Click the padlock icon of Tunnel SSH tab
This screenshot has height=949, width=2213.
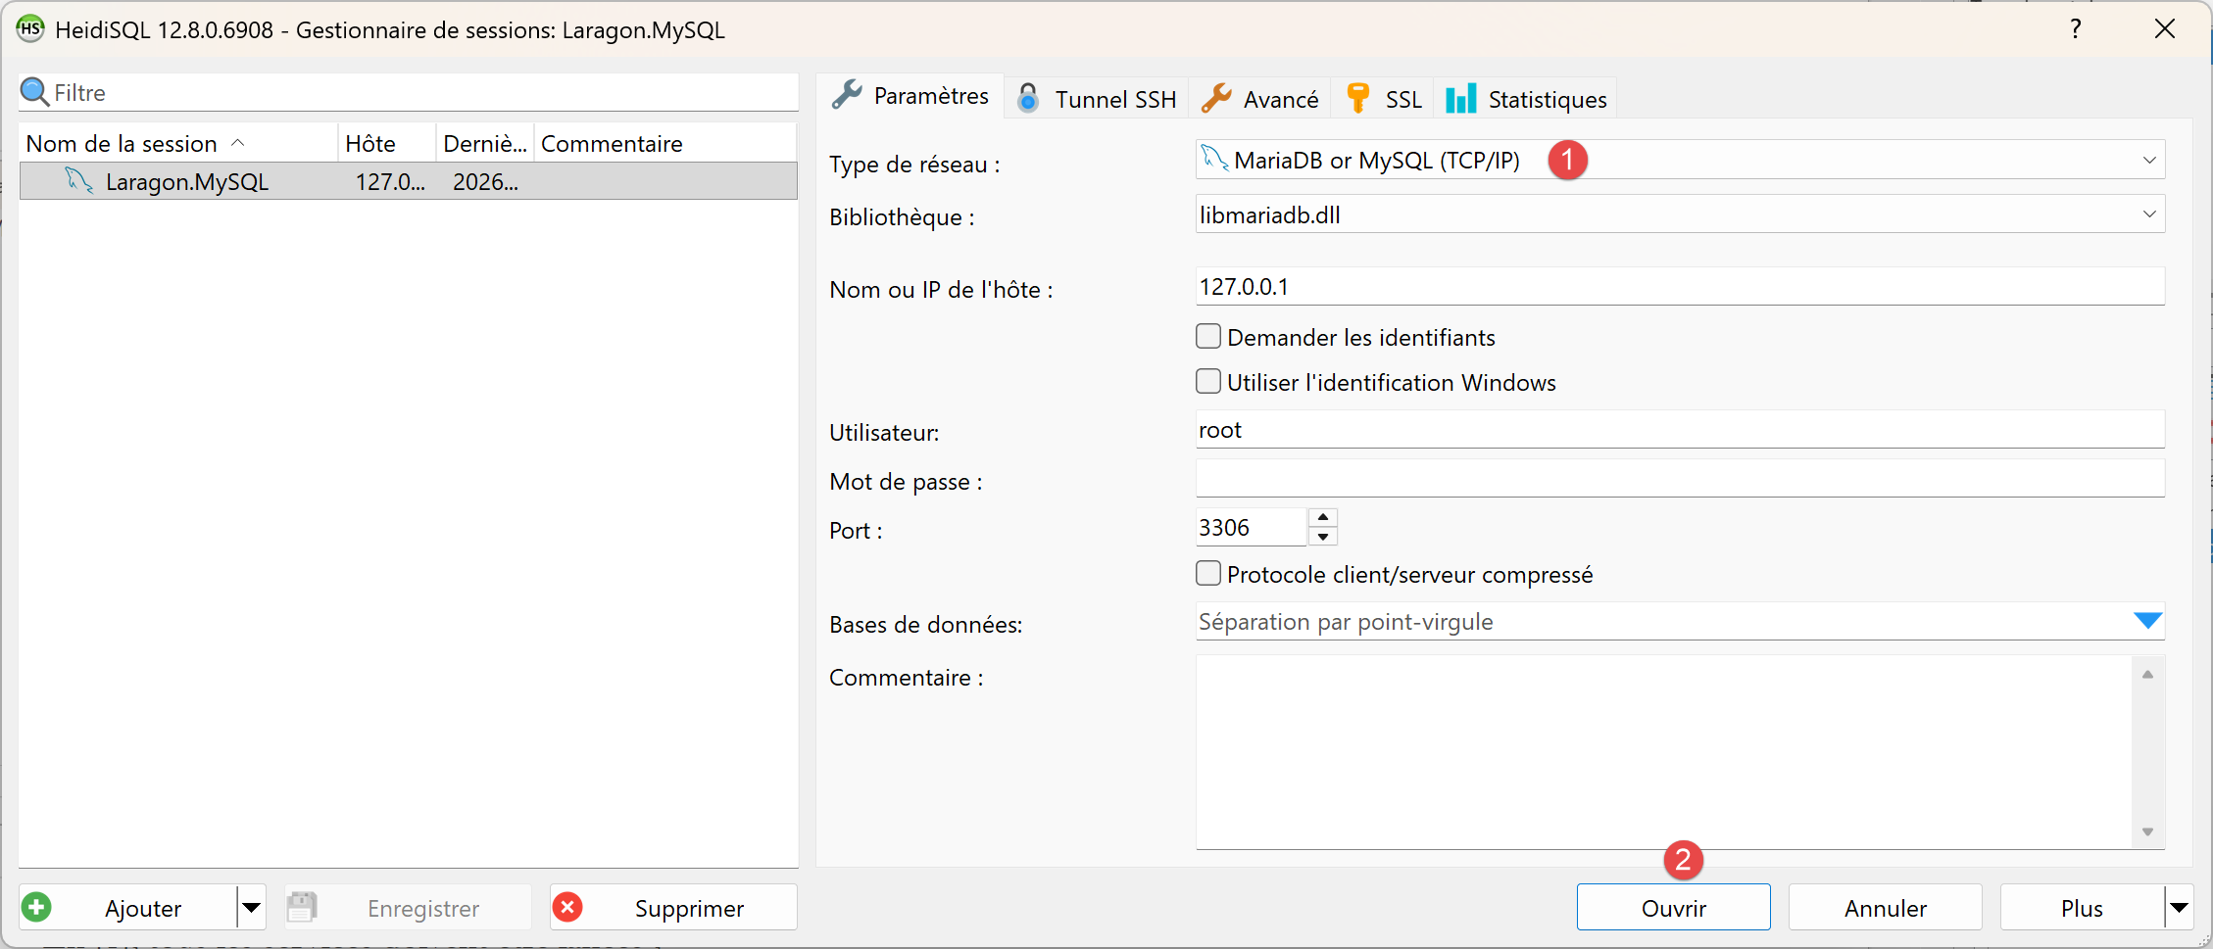pos(1028,98)
